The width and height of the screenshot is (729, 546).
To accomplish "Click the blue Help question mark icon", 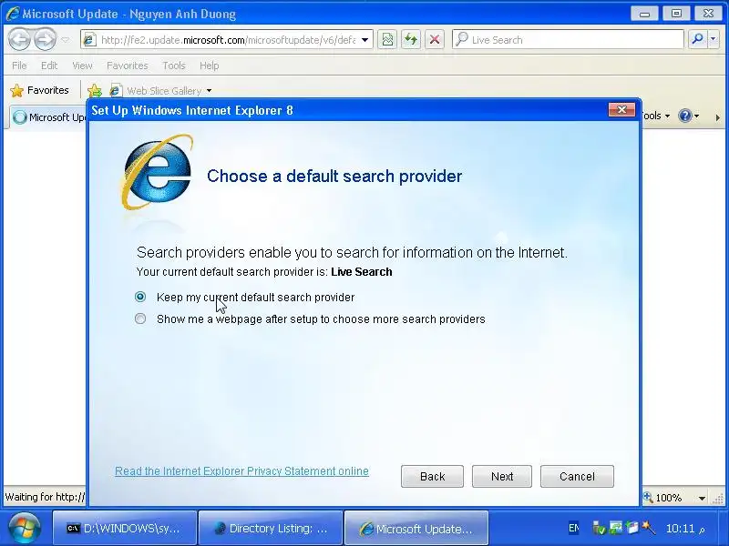I will (x=685, y=116).
